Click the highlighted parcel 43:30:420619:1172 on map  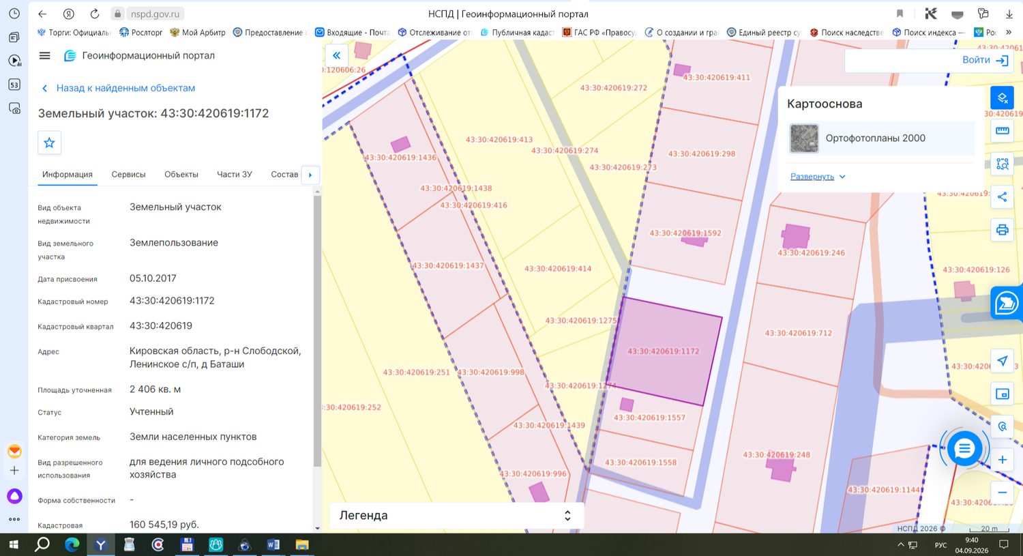[664, 351]
